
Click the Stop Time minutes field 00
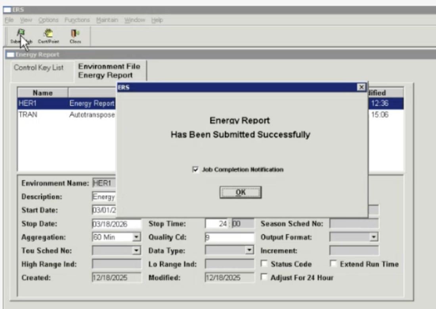coord(243,224)
